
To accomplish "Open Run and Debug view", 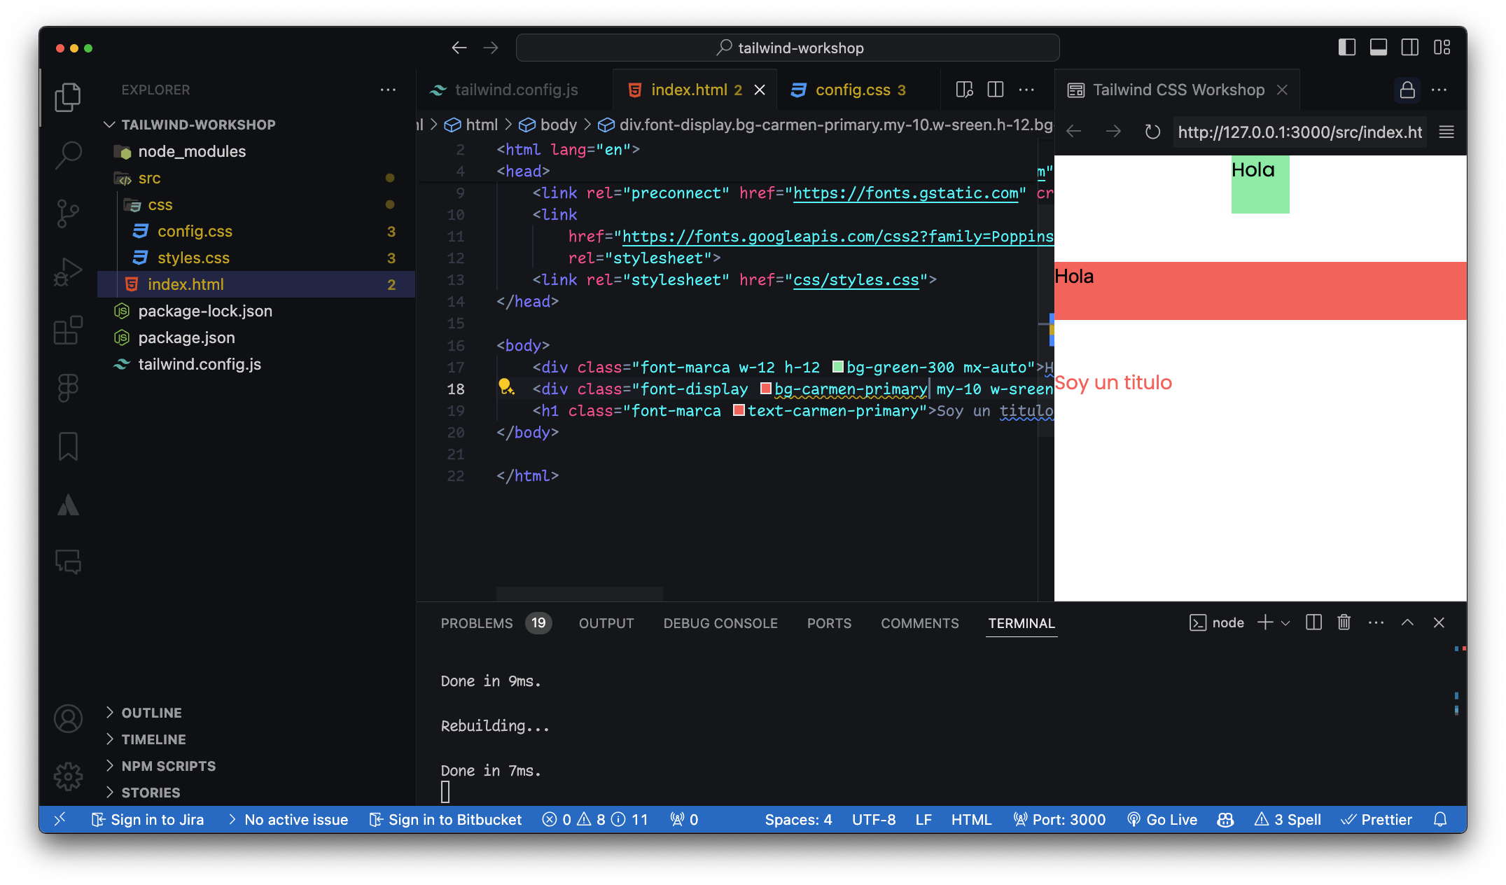I will (68, 272).
